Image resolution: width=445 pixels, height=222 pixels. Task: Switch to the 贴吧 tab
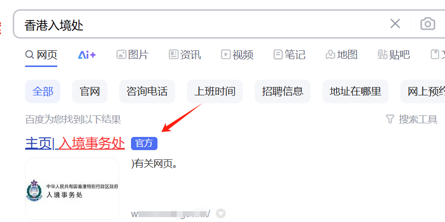(393, 55)
